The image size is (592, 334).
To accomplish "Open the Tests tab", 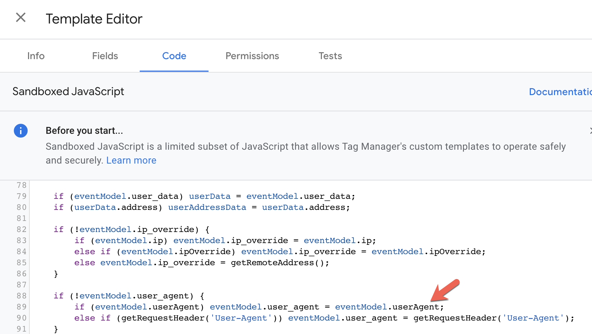I will click(x=330, y=56).
